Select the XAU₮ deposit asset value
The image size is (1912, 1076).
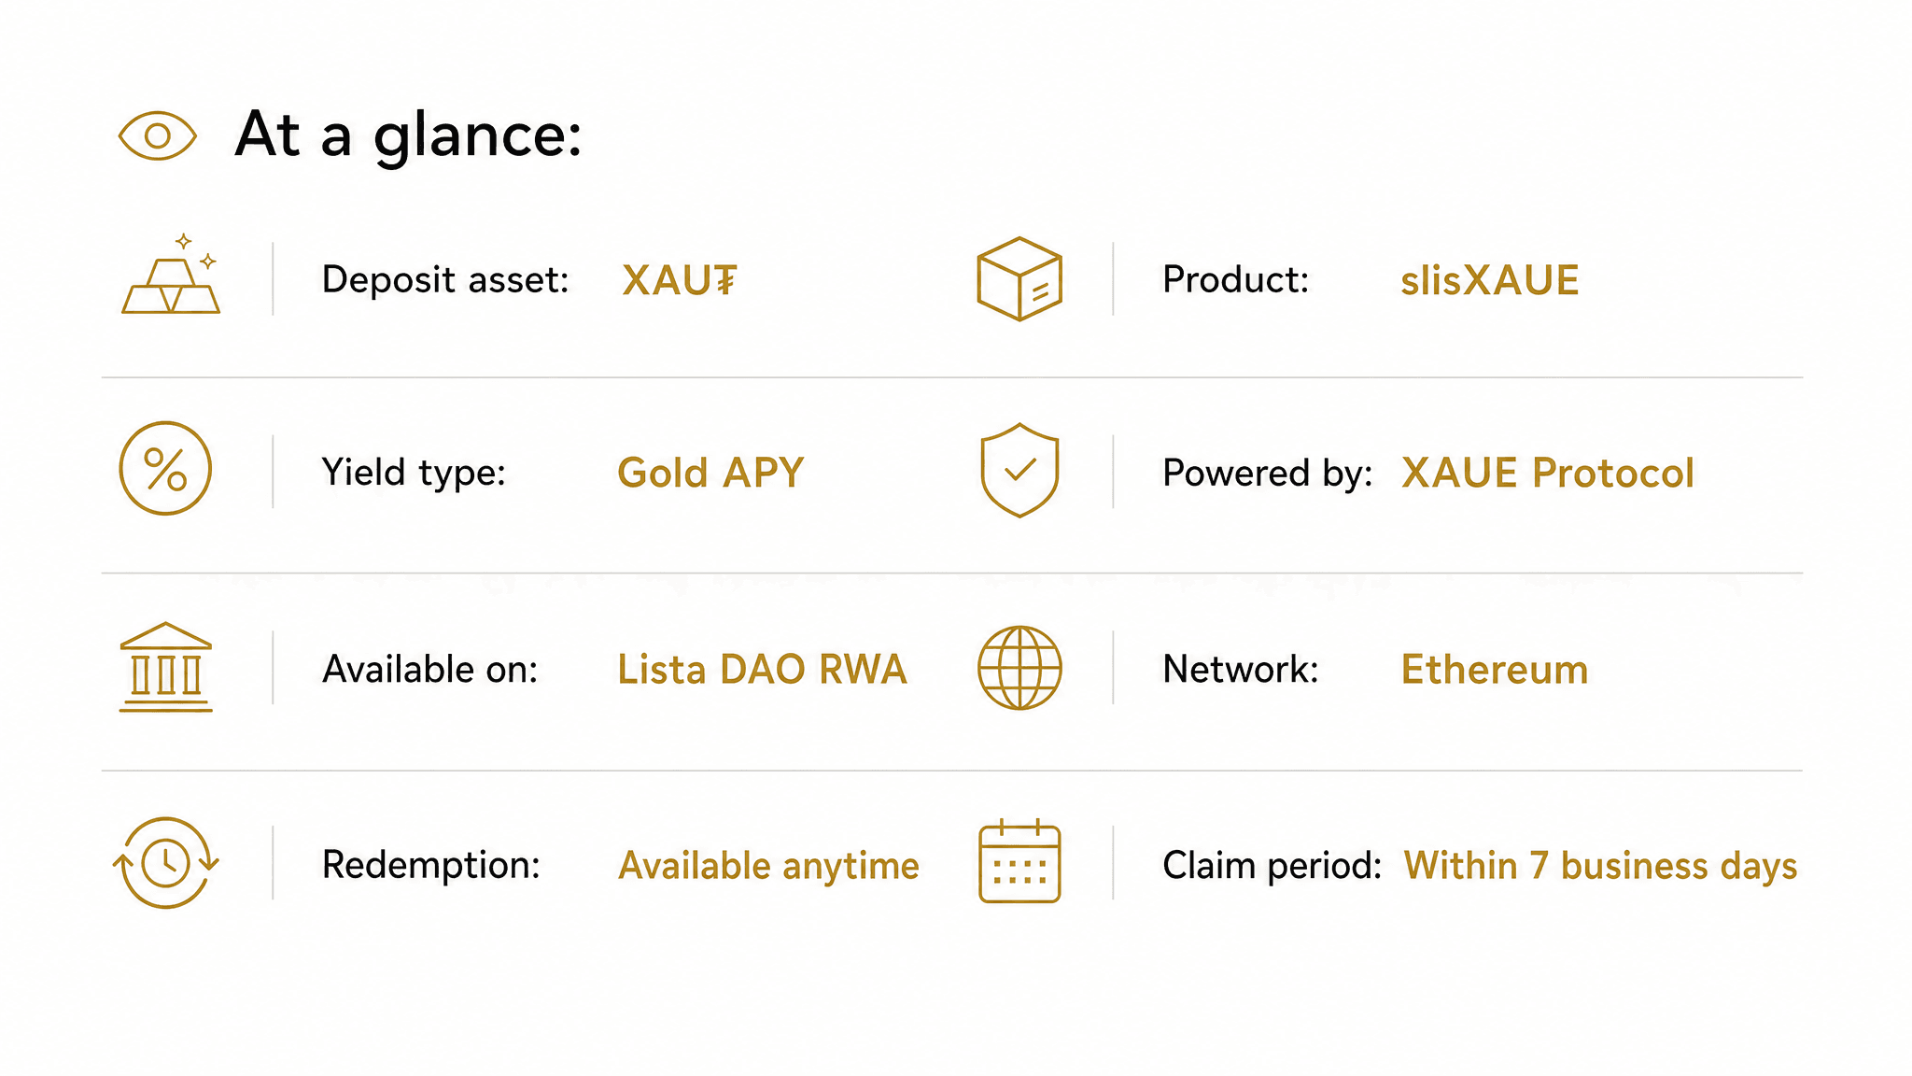point(680,280)
